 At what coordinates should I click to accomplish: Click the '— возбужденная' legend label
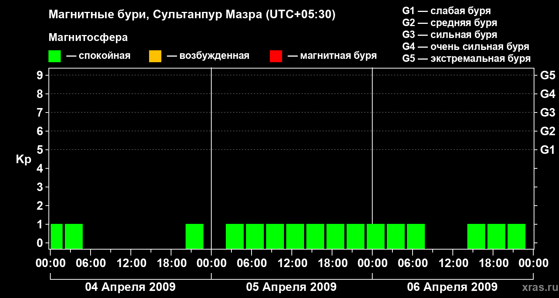(208, 56)
